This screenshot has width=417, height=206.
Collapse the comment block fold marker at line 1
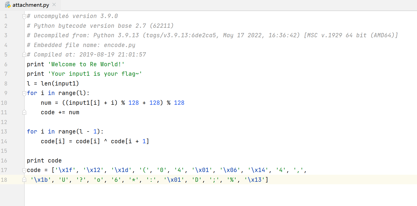pos(24,16)
